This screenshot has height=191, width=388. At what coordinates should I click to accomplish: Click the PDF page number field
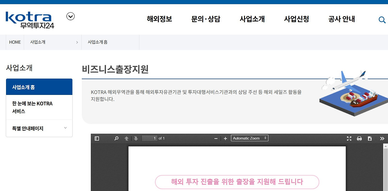(x=149, y=138)
